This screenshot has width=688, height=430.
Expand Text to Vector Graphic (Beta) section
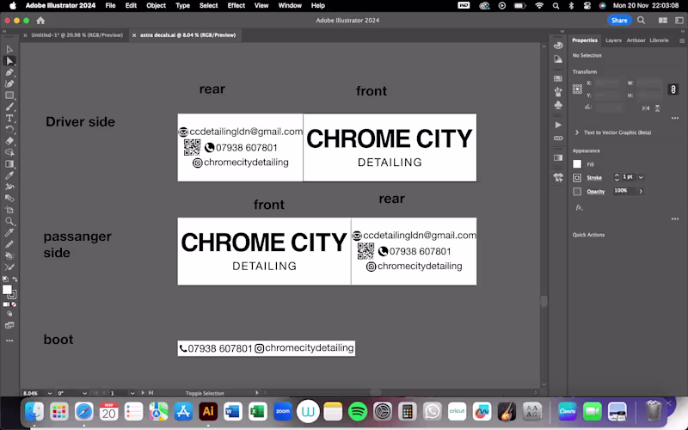click(x=577, y=132)
